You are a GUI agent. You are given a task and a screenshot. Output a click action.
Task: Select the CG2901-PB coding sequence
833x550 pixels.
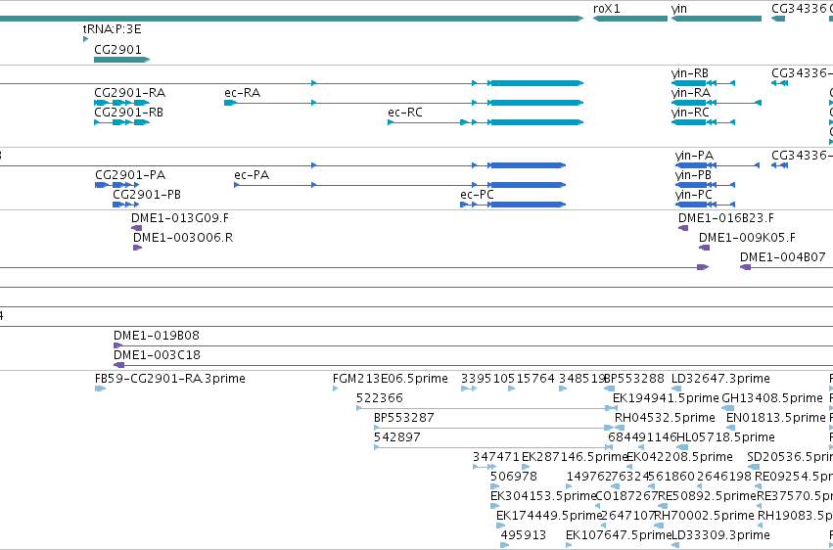click(125, 205)
